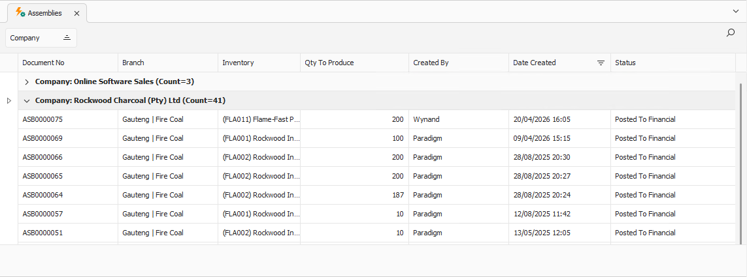Click date 20/04/2026 16:05
This screenshot has width=747, height=277.
coord(542,119)
